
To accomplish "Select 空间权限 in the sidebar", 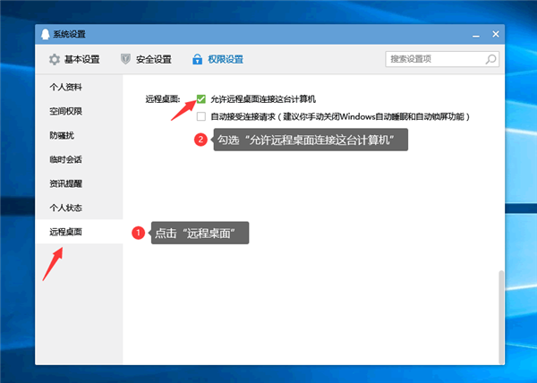I will 65,112.
